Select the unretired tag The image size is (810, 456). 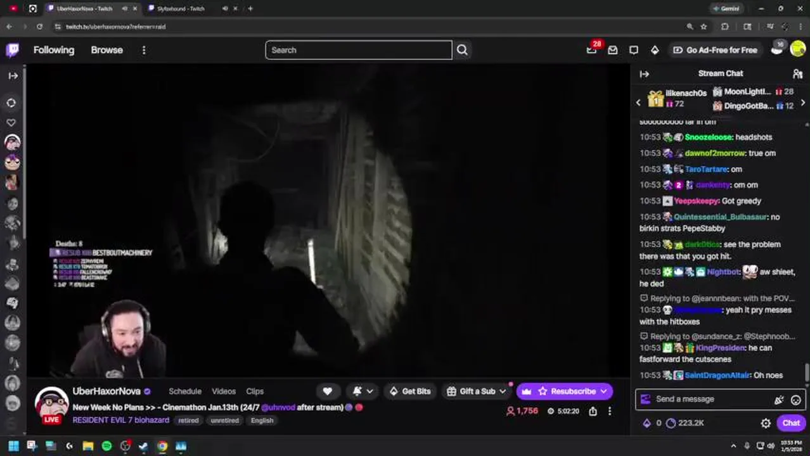point(225,421)
